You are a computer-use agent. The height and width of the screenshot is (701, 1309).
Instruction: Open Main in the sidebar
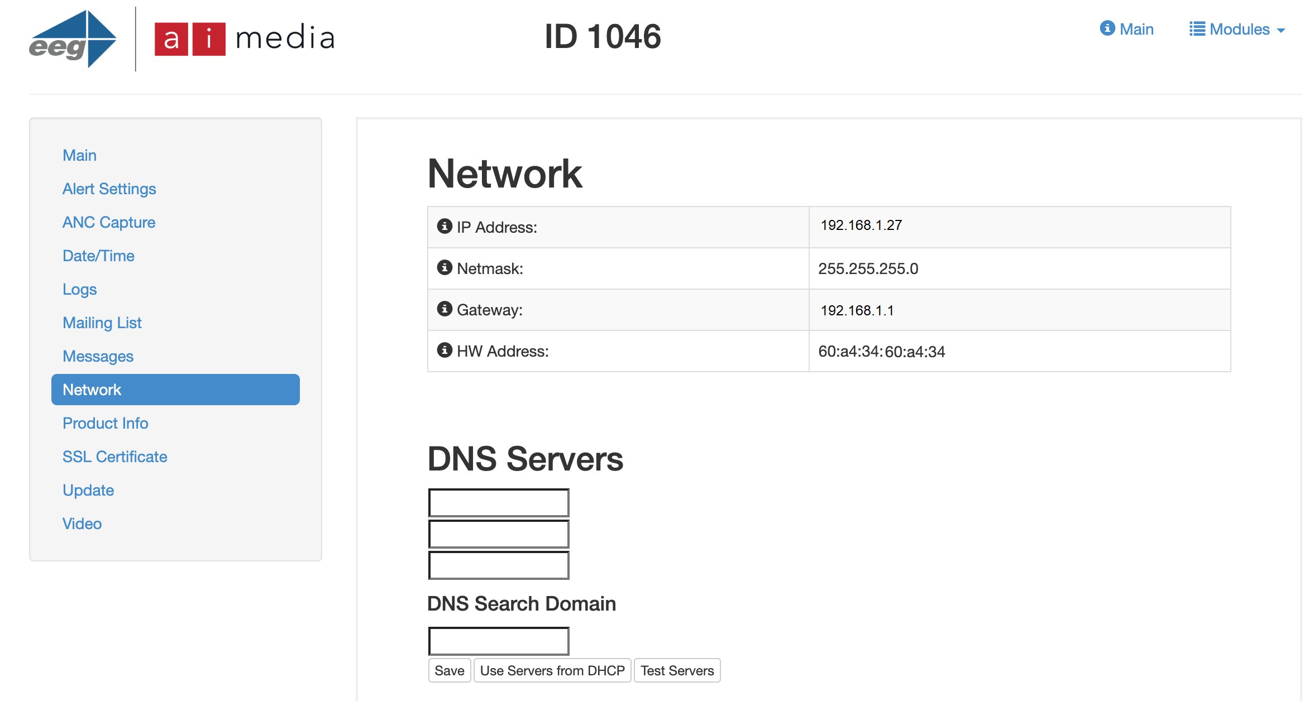point(79,155)
